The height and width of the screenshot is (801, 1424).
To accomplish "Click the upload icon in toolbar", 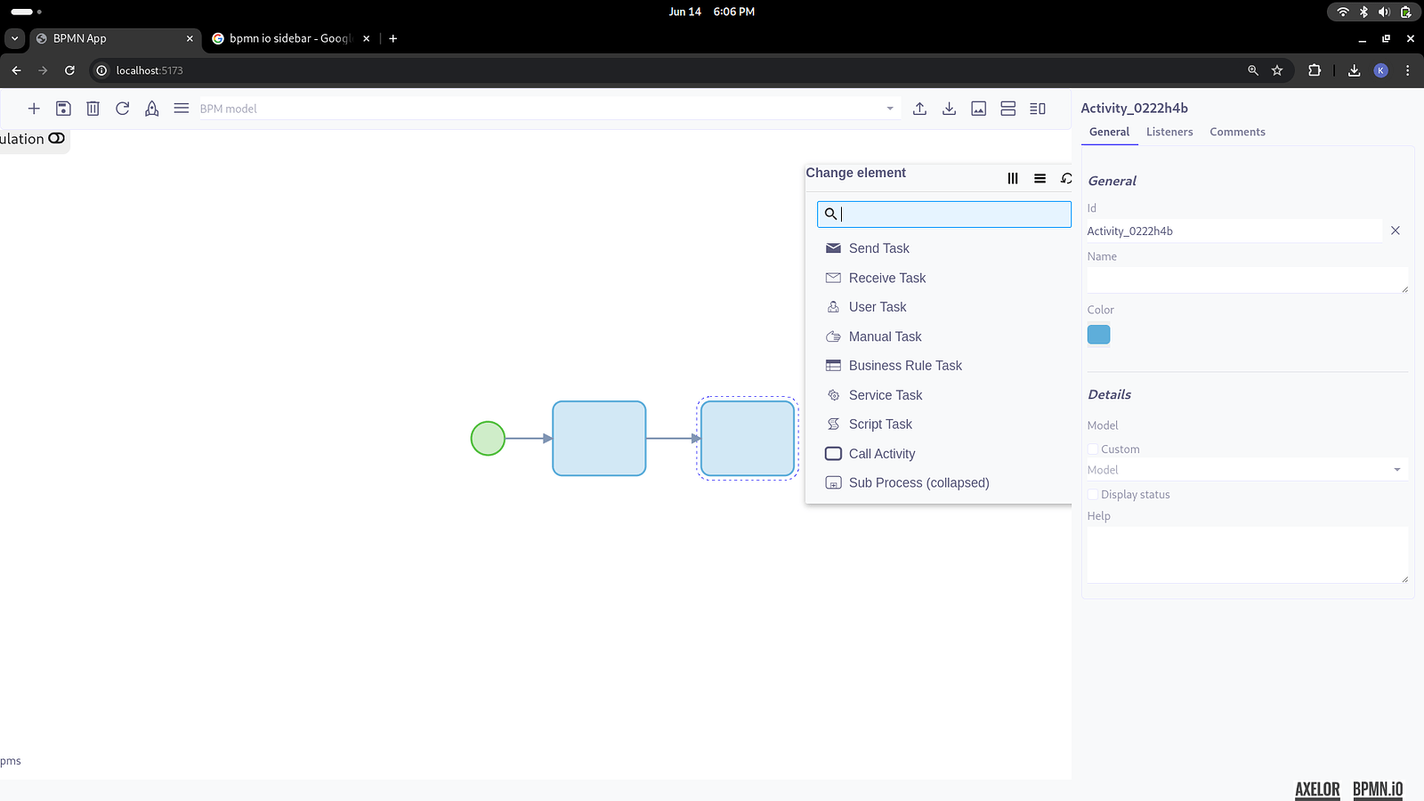I will click(x=920, y=109).
